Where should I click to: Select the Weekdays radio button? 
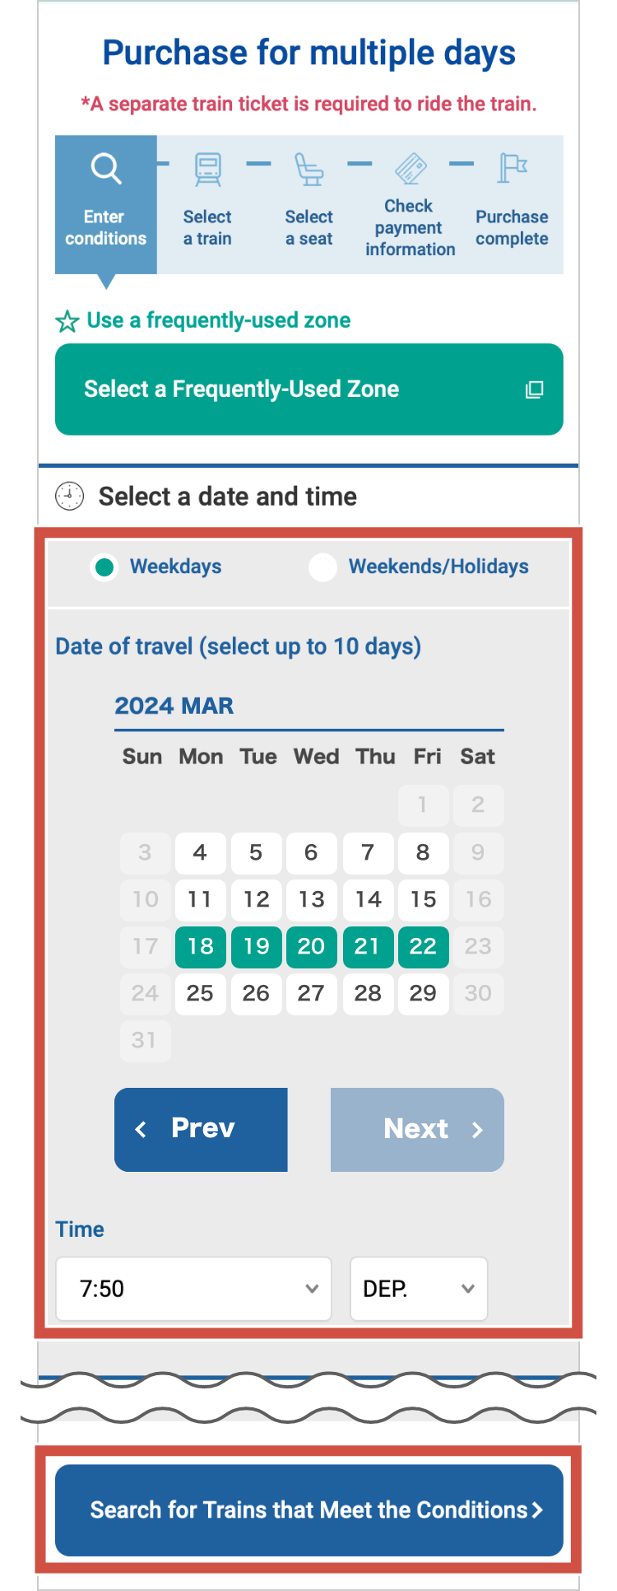click(104, 567)
